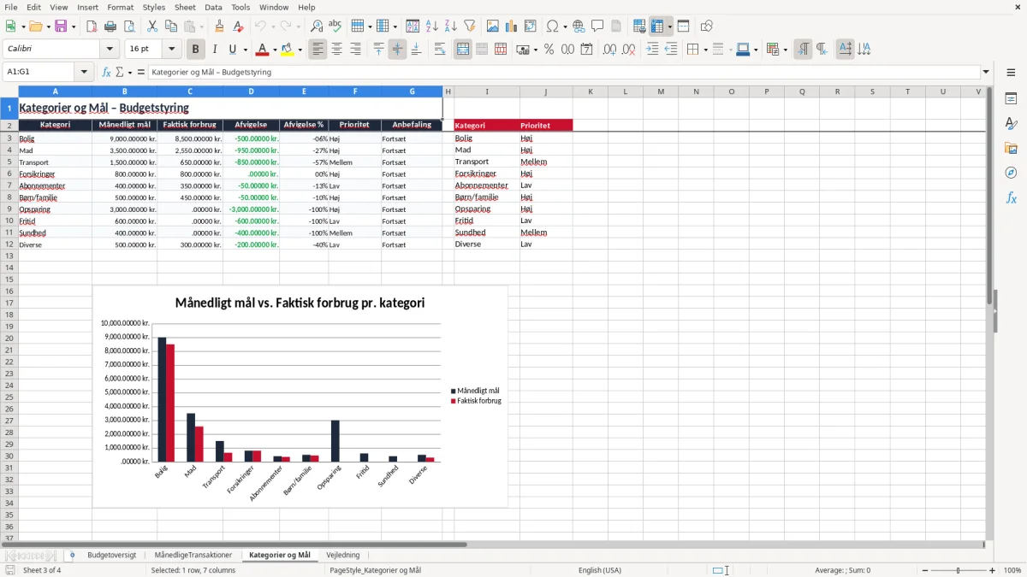
Task: Switch to MånedligeTransaktioner sheet tab
Action: (x=193, y=555)
